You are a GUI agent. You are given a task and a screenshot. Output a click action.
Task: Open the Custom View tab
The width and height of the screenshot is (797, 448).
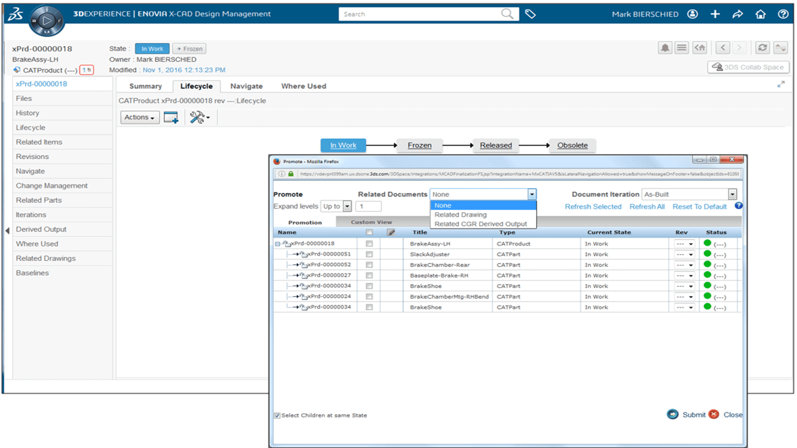pos(371,222)
